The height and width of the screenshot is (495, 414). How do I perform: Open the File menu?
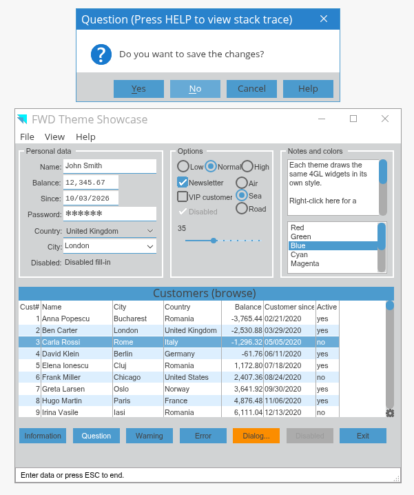(x=27, y=137)
